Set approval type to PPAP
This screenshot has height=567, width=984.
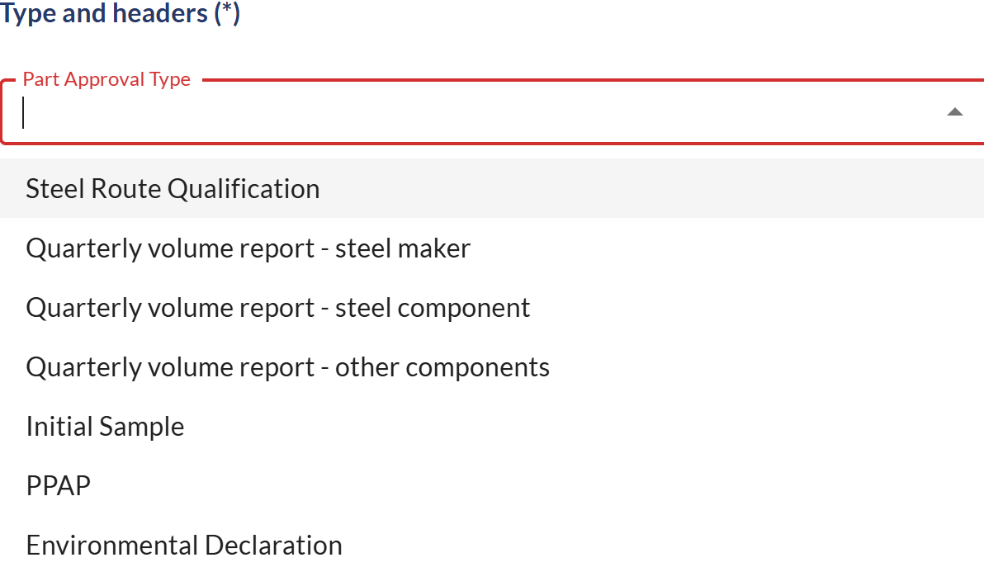pyautogui.click(x=58, y=486)
